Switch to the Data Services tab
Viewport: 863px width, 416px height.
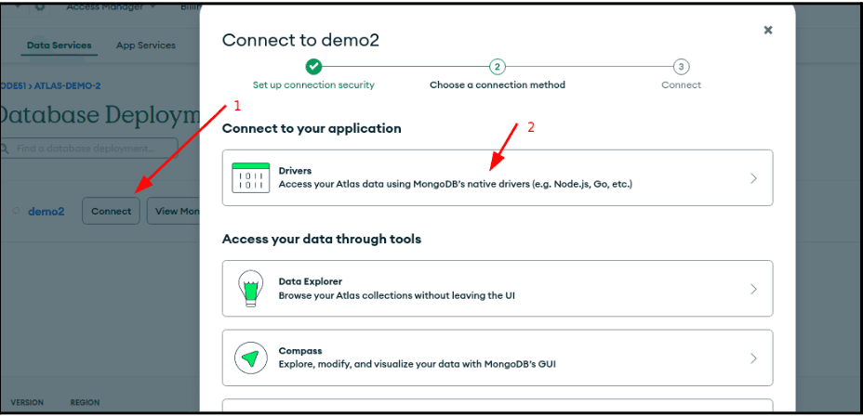(60, 45)
